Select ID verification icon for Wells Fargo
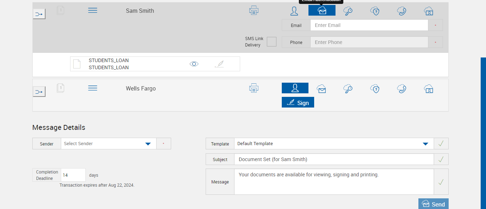The height and width of the screenshot is (209, 486). click(429, 89)
